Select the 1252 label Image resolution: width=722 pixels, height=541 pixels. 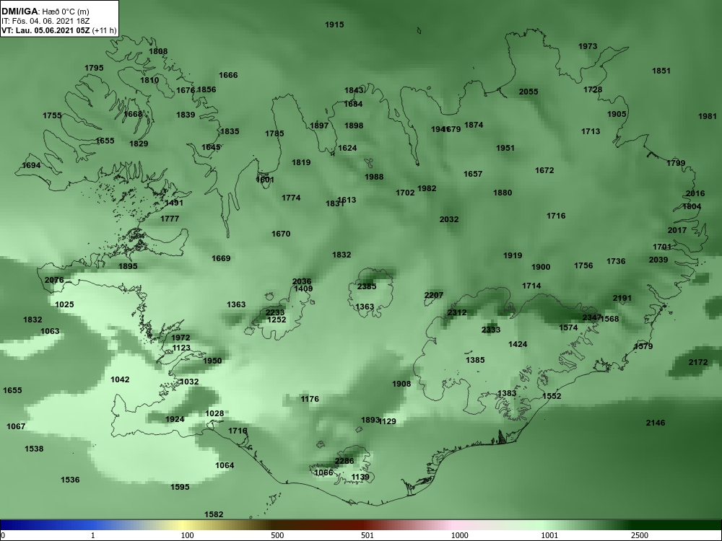pos(277,320)
